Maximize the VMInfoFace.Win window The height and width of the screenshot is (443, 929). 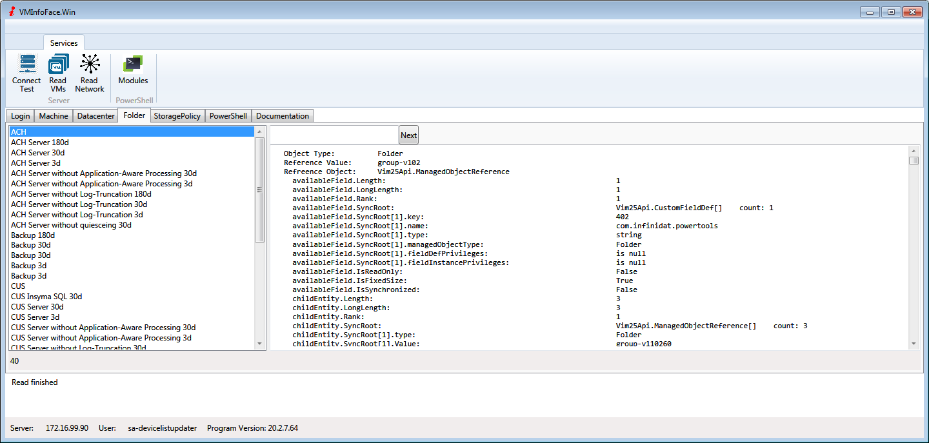click(x=890, y=12)
